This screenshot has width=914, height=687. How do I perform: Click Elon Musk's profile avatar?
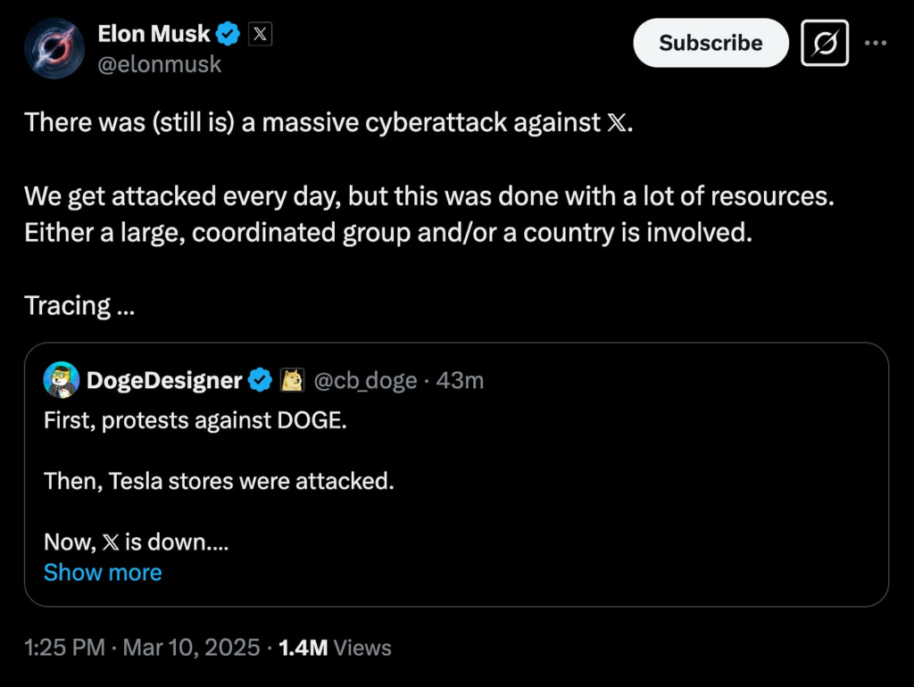coord(54,48)
